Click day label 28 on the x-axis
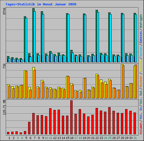This screenshot has width=144, height=141. click(122, 138)
